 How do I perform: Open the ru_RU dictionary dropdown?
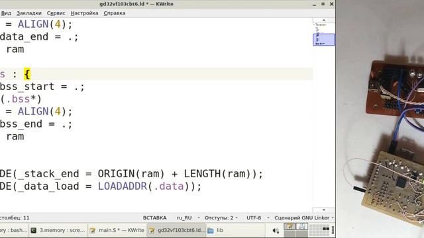point(188,218)
